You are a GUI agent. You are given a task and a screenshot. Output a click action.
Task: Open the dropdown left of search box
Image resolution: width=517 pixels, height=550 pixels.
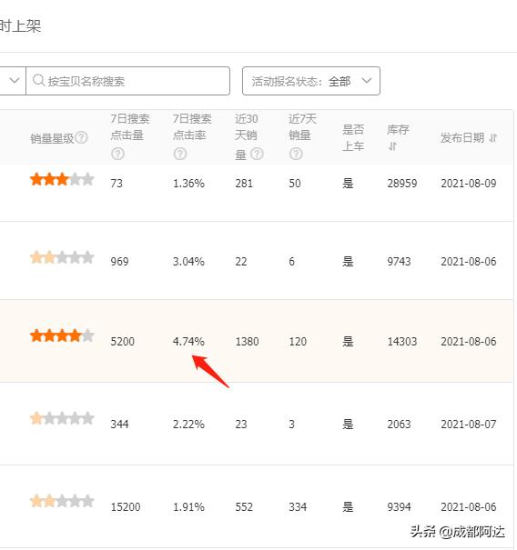click(13, 81)
